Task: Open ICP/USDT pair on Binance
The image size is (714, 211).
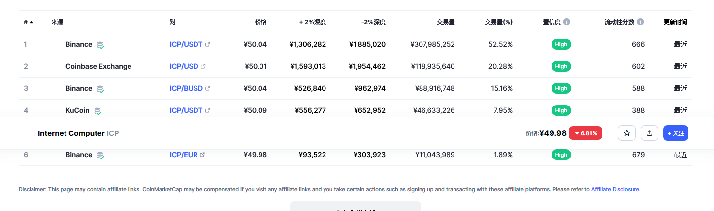Action: (186, 44)
